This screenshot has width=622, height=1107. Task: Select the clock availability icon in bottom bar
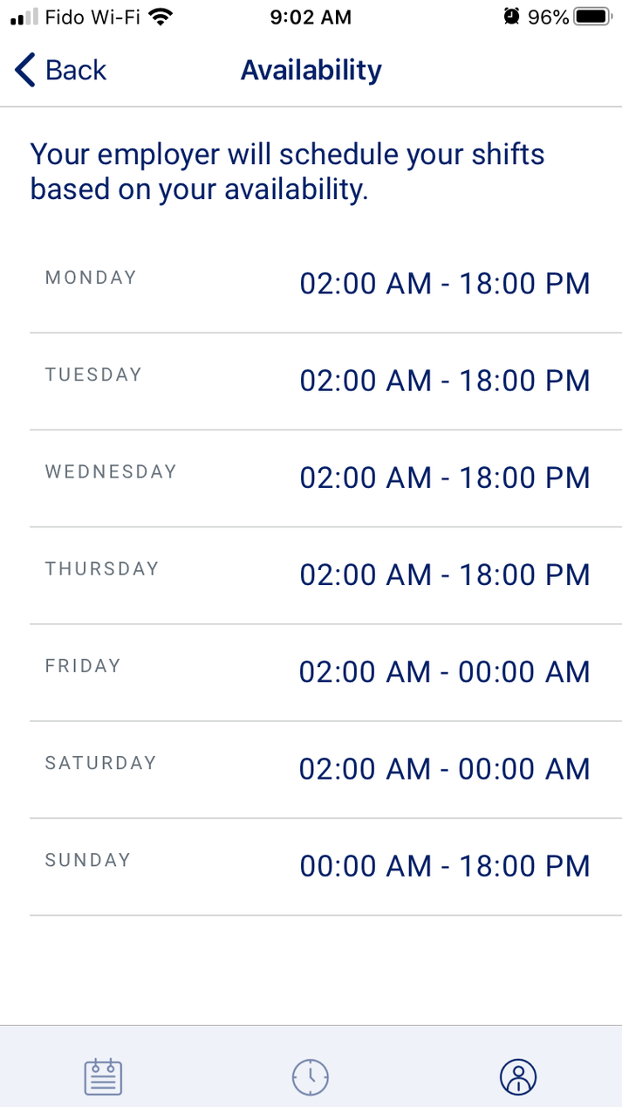pyautogui.click(x=311, y=1076)
